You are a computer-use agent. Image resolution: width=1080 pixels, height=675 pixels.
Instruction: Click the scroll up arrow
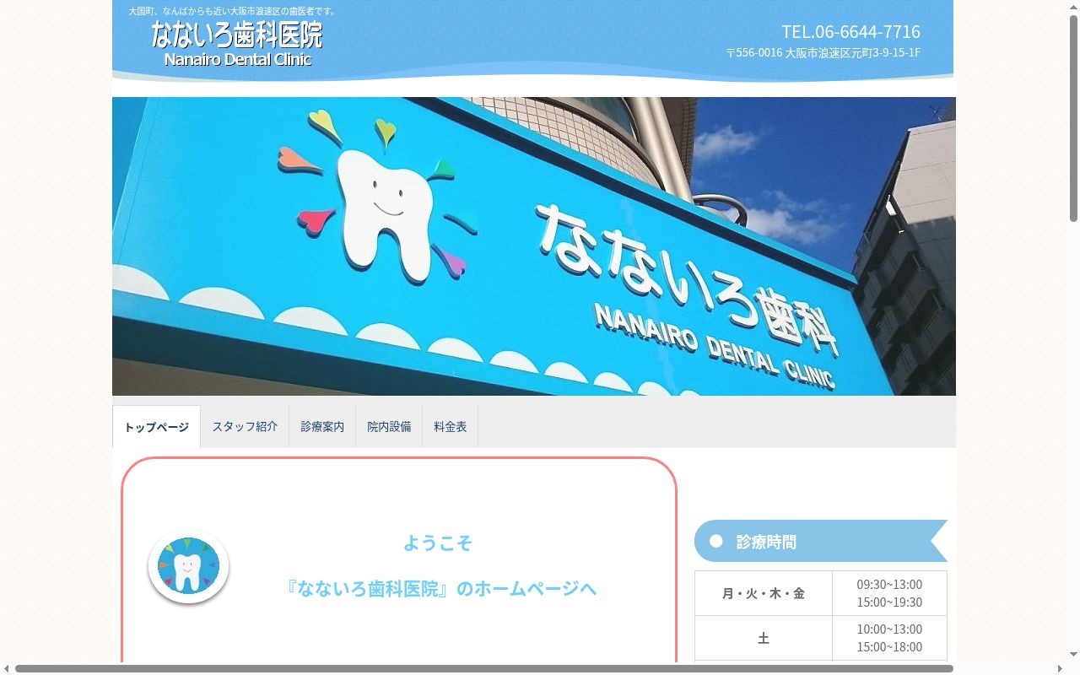click(x=1073, y=6)
